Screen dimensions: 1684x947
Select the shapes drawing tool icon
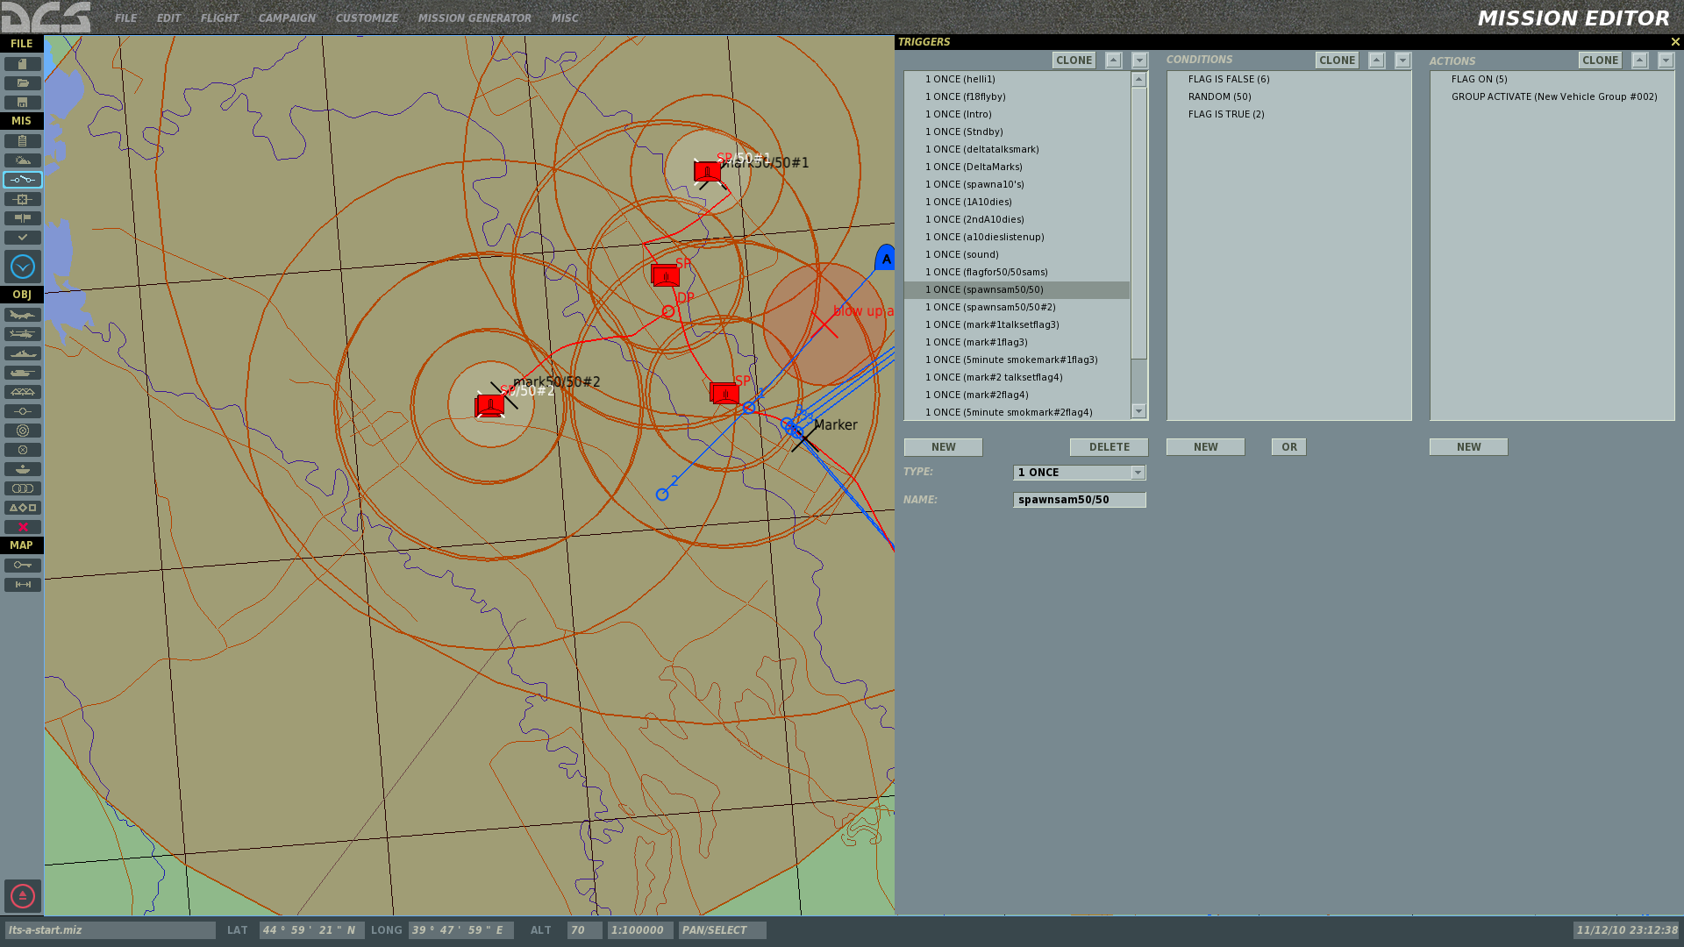(x=23, y=508)
